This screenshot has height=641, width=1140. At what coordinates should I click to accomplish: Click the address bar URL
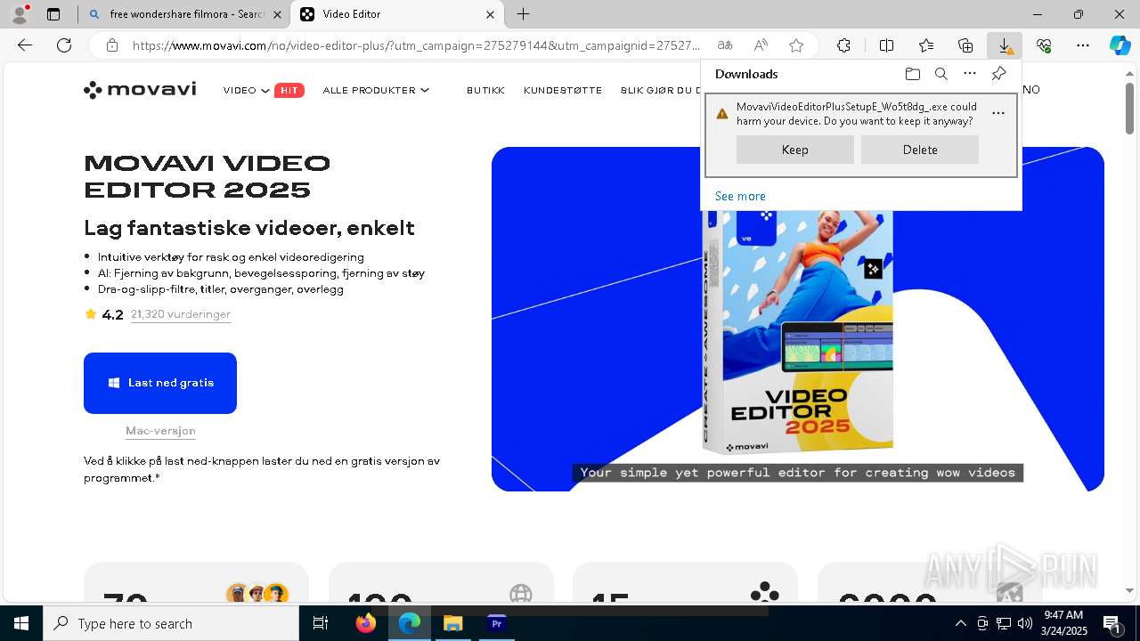417,45
